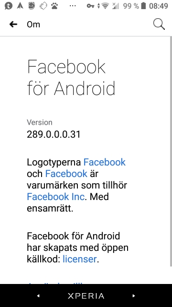Image resolution: width=172 pixels, height=307 pixels.
Task: Tap the right arrow in the Xperia bar
Action: click(134, 295)
